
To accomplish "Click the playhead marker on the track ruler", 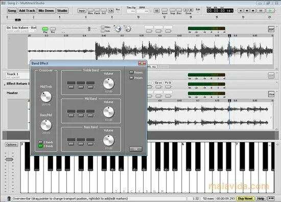I will 229,36.
